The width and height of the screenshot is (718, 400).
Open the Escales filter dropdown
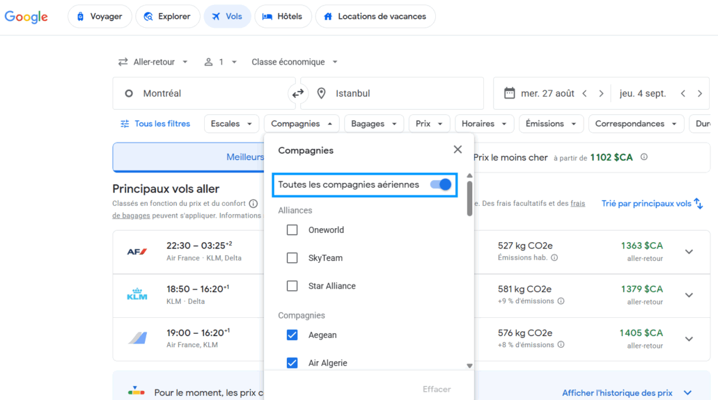pyautogui.click(x=231, y=124)
